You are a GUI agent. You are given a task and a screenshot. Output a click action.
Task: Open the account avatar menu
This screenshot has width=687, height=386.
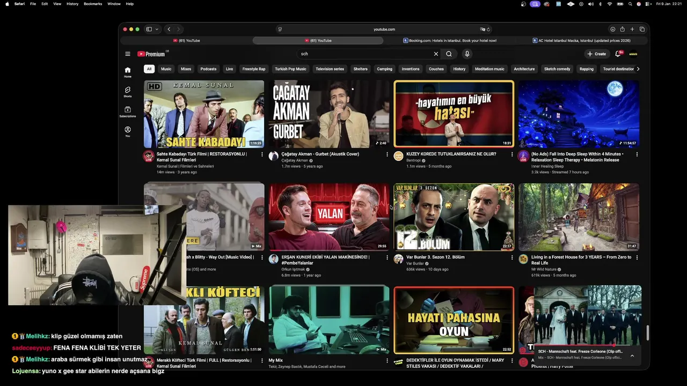633,54
